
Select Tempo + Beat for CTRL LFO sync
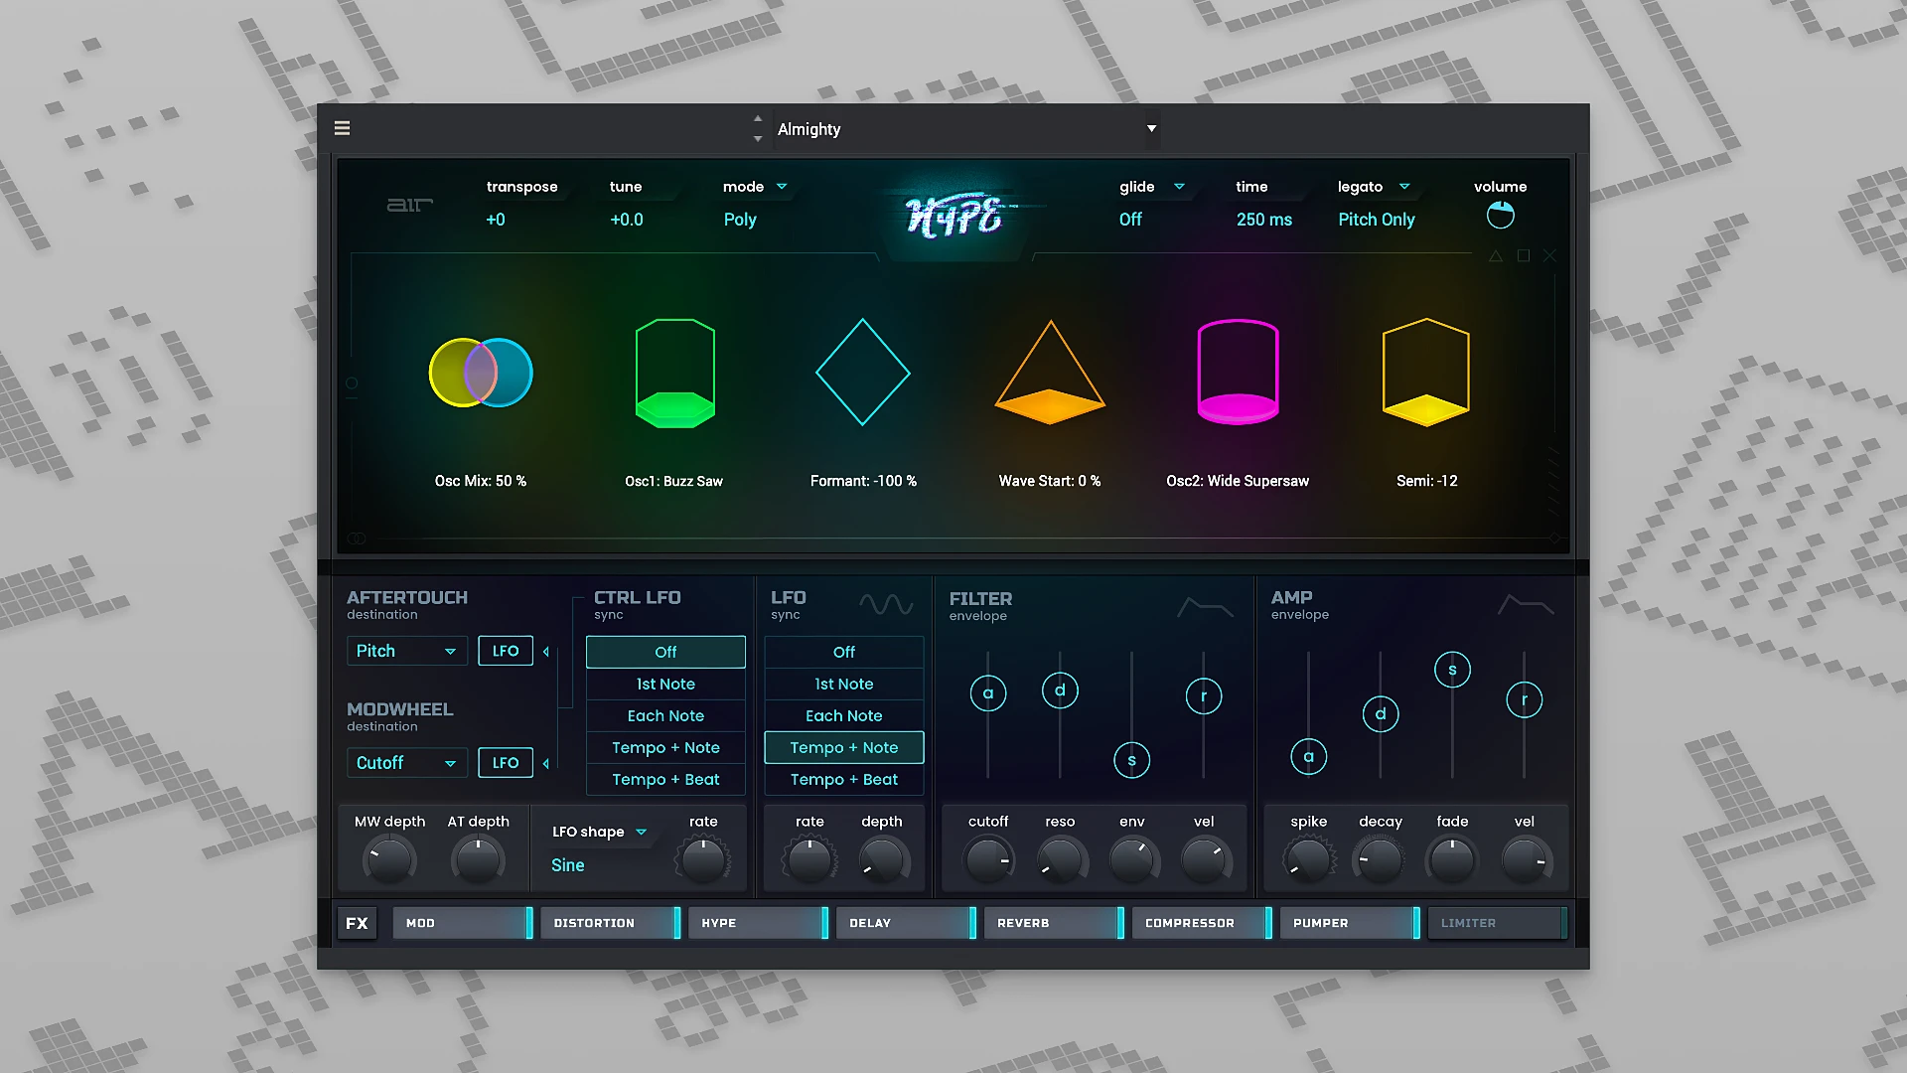click(664, 779)
